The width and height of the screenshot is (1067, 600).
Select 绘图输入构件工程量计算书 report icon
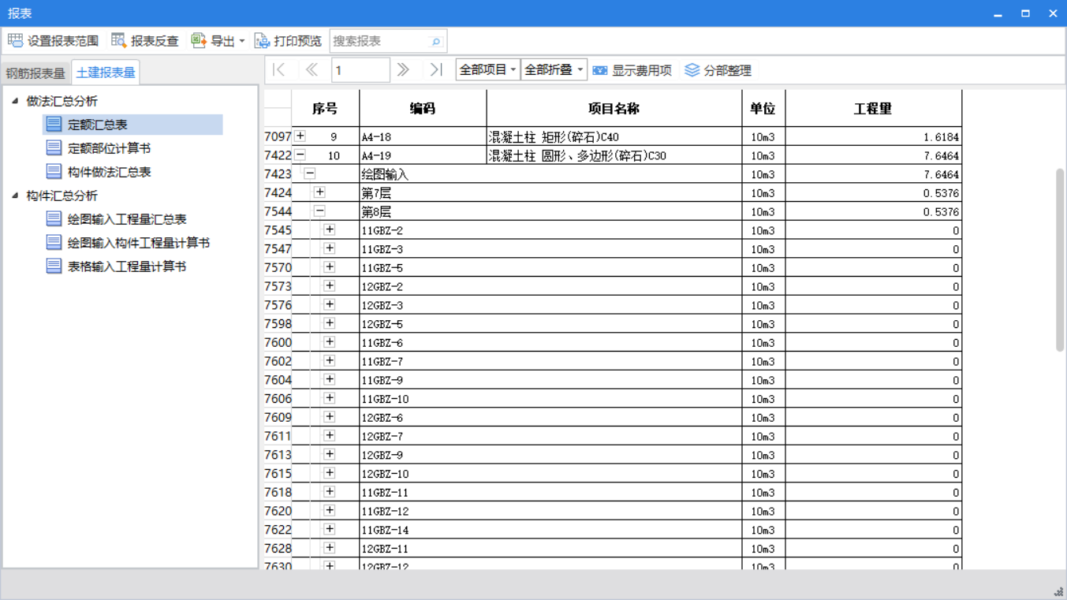pos(54,242)
